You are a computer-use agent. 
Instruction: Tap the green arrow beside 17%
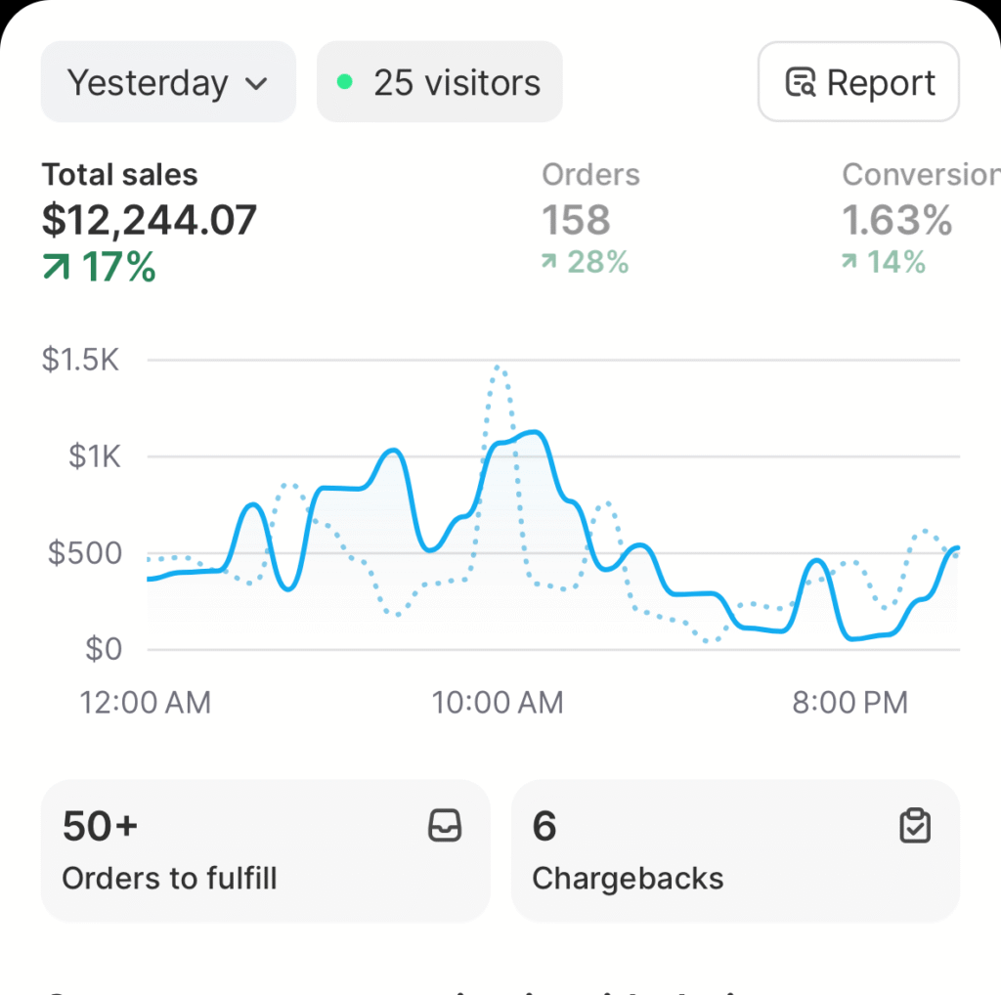click(56, 267)
